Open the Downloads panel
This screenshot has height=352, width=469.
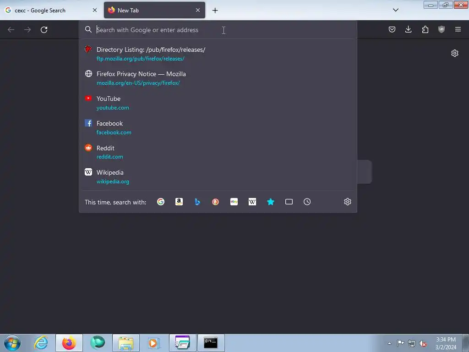pyautogui.click(x=408, y=29)
